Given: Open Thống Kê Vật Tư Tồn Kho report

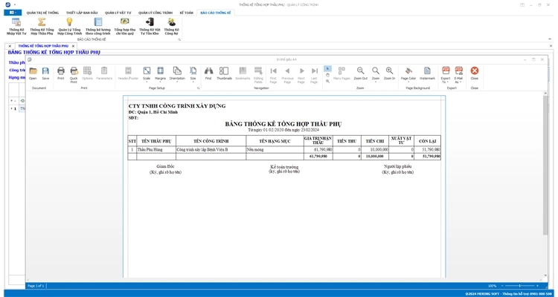Looking at the screenshot, I should [x=150, y=26].
